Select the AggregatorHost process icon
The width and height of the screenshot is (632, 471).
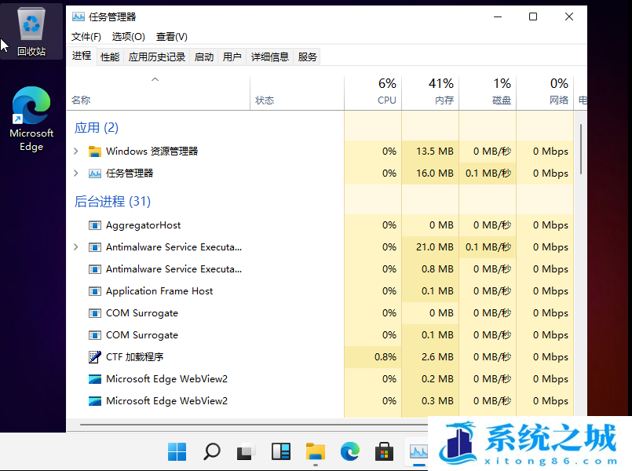pyautogui.click(x=95, y=225)
